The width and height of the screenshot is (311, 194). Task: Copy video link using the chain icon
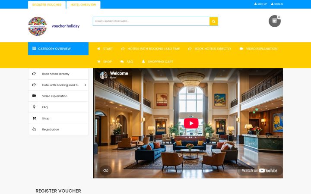[106, 170]
